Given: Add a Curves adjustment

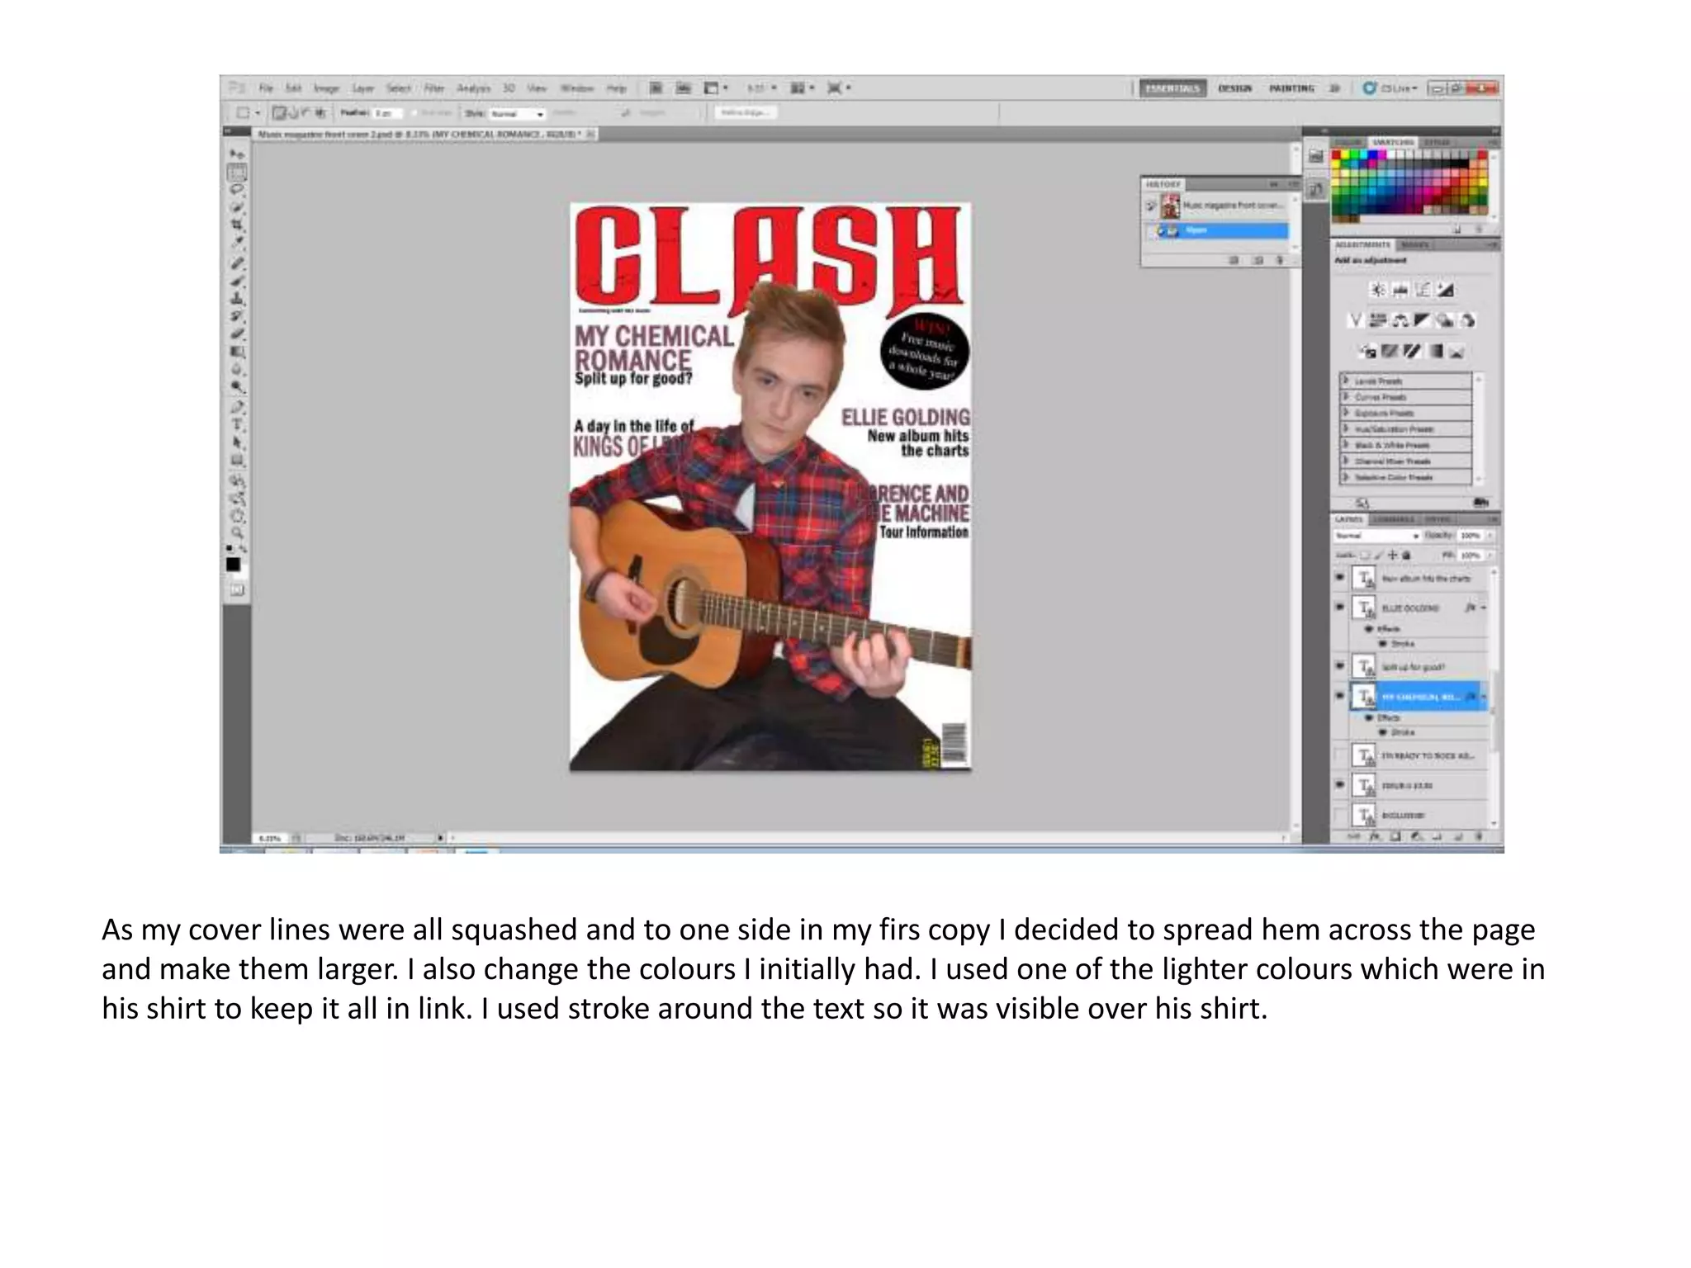Looking at the screenshot, I should (x=1423, y=290).
